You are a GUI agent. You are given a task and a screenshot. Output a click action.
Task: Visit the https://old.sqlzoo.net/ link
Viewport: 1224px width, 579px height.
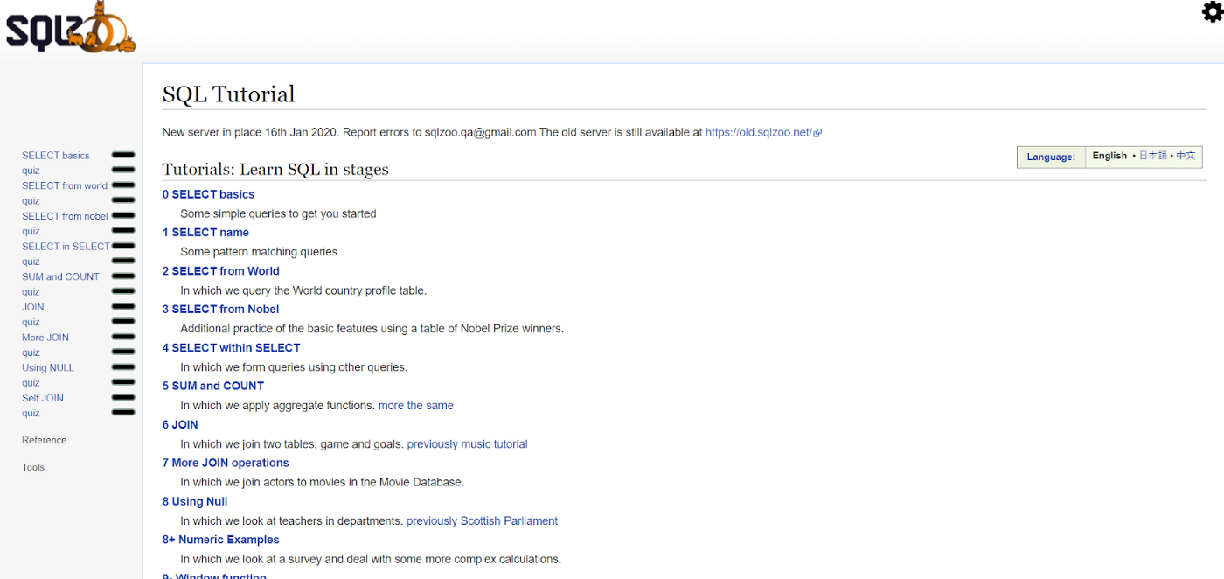758,133
